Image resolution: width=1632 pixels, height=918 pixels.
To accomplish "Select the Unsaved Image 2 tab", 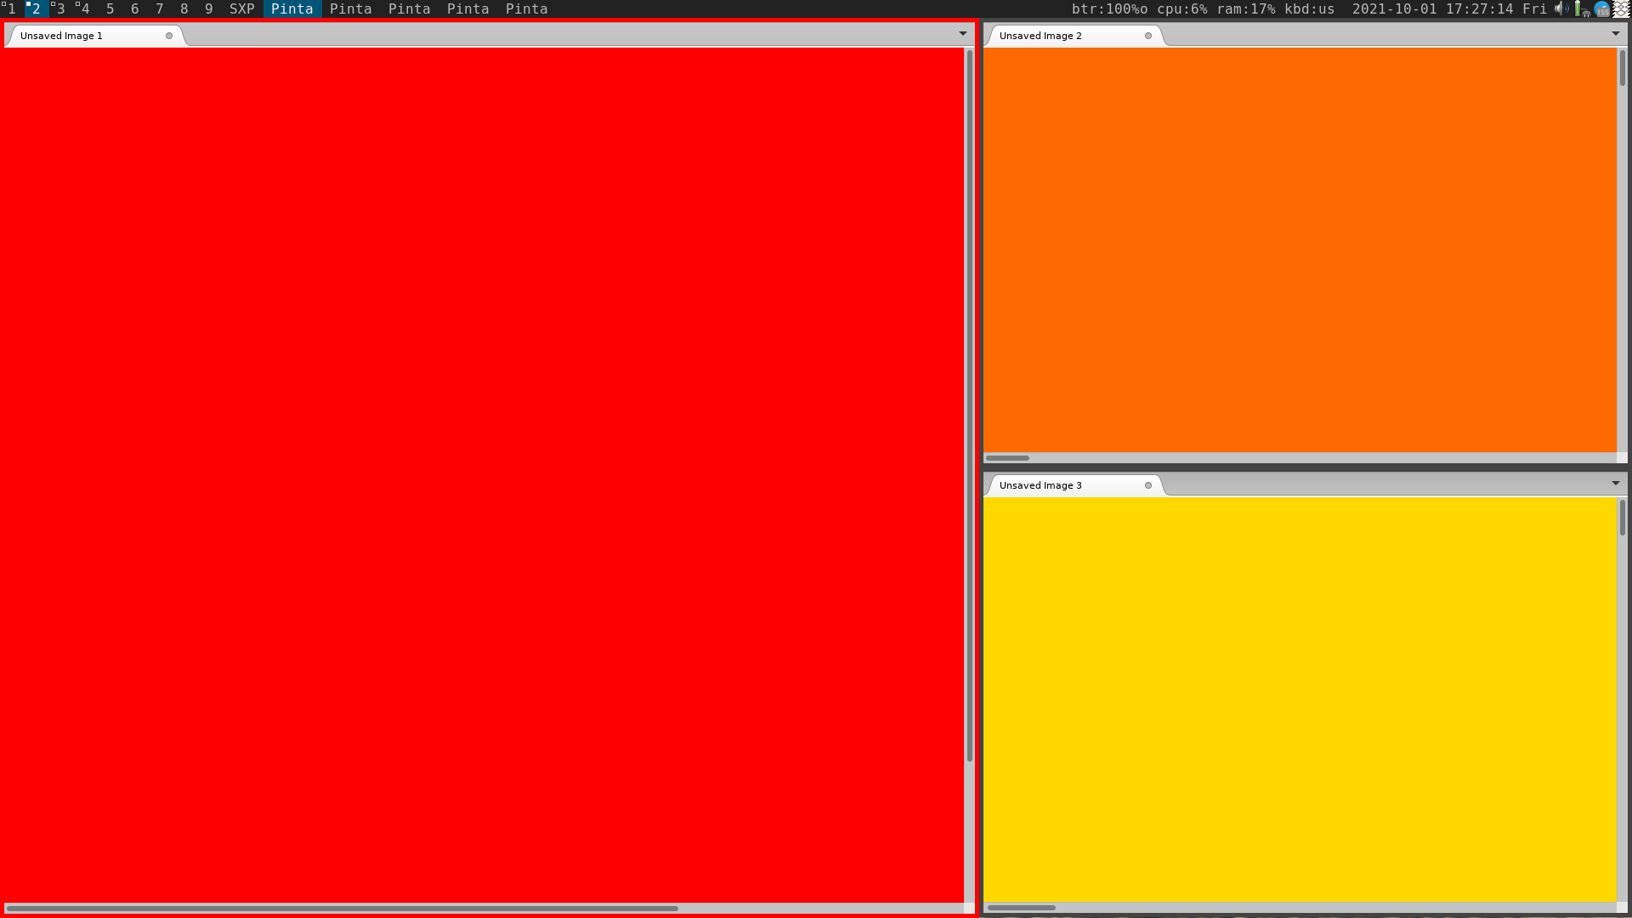I will (x=1040, y=36).
